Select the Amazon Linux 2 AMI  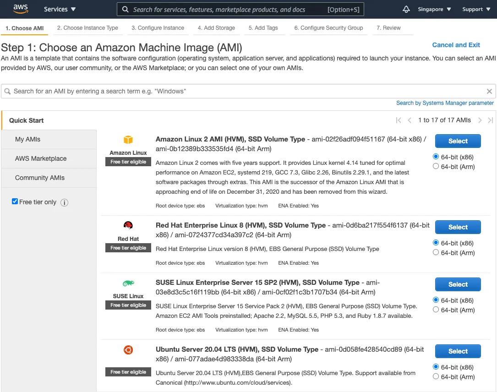(x=458, y=141)
